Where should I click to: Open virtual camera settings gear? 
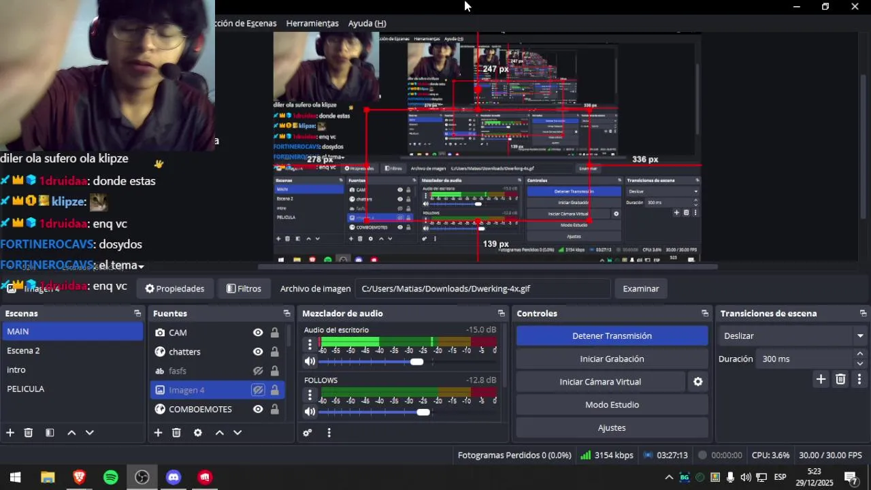point(697,382)
